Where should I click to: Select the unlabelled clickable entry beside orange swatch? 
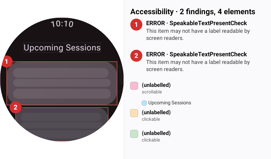pyautogui.click(x=156, y=116)
